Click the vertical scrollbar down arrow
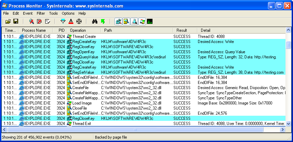Image resolution: width=293 pixels, height=142 pixels. (289, 124)
